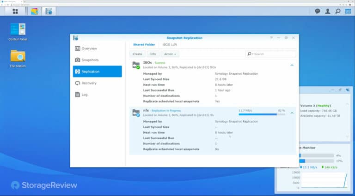This screenshot has width=355, height=196.
Task: Collapse the ISOs replication details
Action: click(292, 65)
